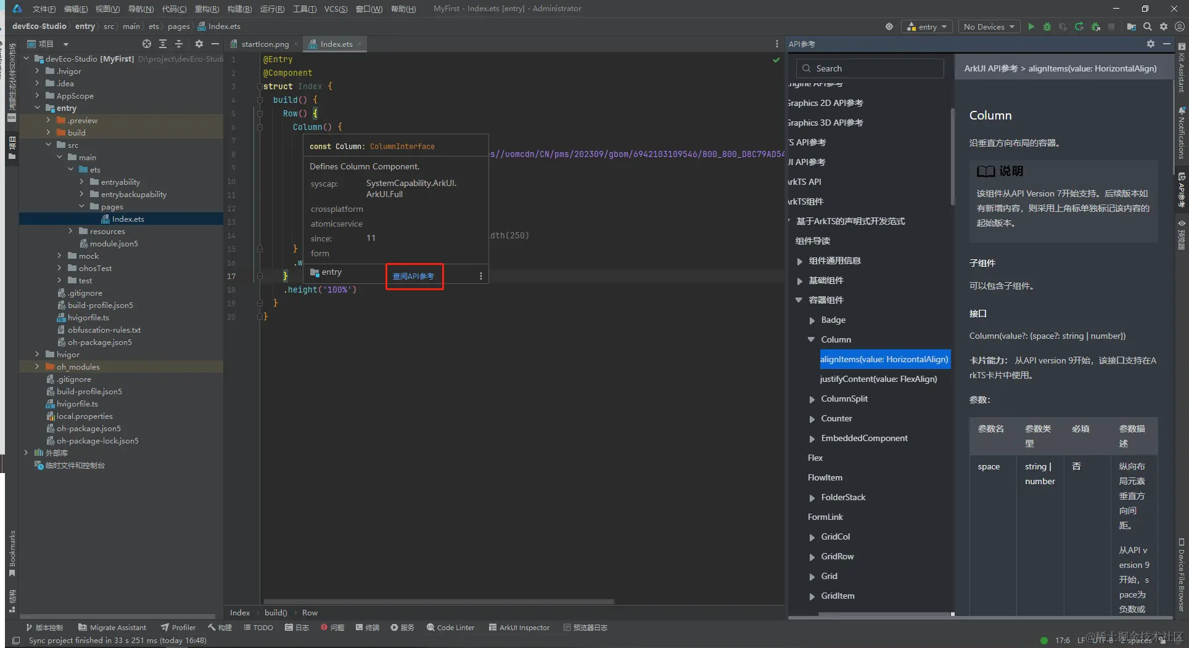
Task: Close the Index.ets editor tab
Action: (360, 44)
